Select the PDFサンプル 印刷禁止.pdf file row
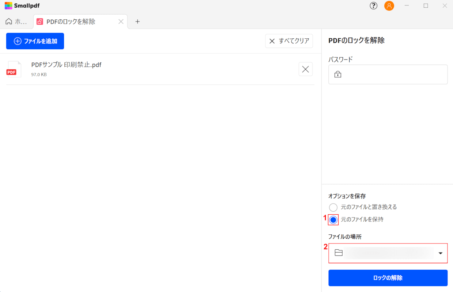 tap(160, 69)
